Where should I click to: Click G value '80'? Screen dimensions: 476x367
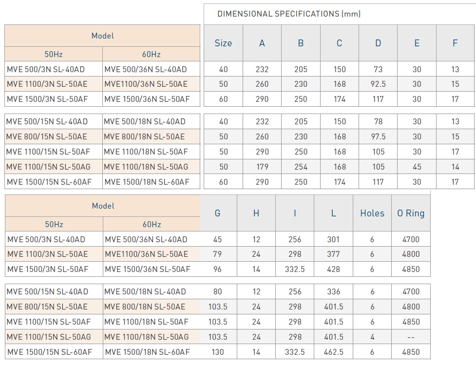tap(218, 291)
